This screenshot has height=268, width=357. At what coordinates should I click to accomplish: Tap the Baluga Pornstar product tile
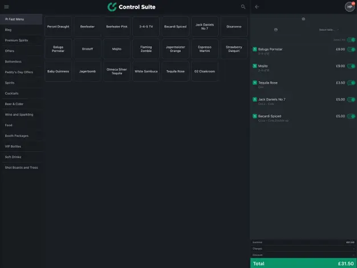[58, 49]
